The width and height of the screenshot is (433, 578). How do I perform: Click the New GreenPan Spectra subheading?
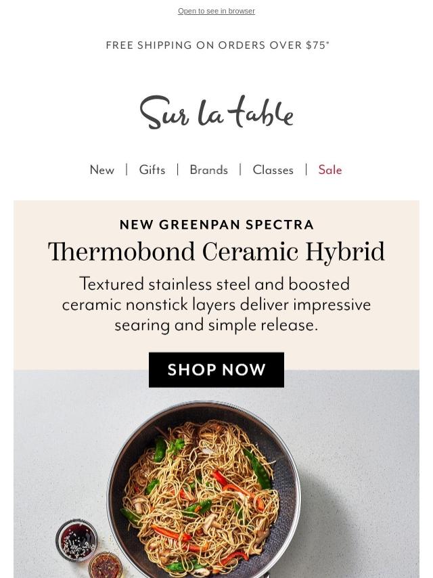click(x=216, y=225)
